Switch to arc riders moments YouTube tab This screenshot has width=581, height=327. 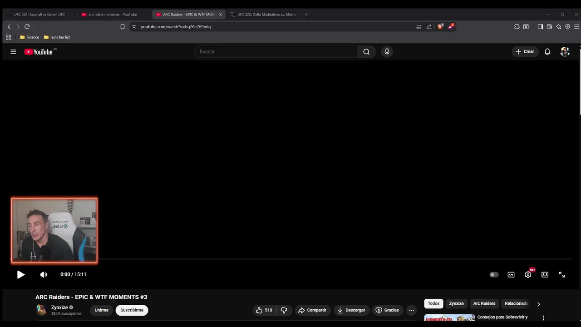tap(112, 15)
